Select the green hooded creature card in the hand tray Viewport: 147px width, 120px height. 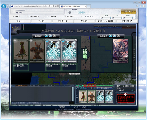tap(83, 96)
